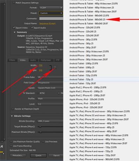
Task: Open the Preset dropdown set to Custom
Action: tap(51, 13)
